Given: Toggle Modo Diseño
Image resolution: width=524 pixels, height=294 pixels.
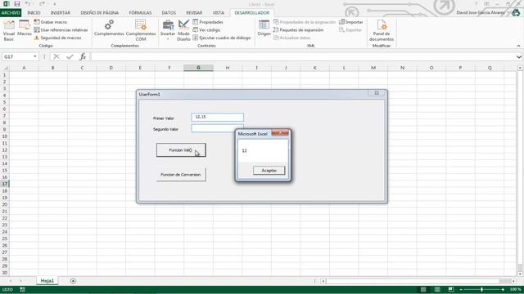Looking at the screenshot, I should [183, 30].
